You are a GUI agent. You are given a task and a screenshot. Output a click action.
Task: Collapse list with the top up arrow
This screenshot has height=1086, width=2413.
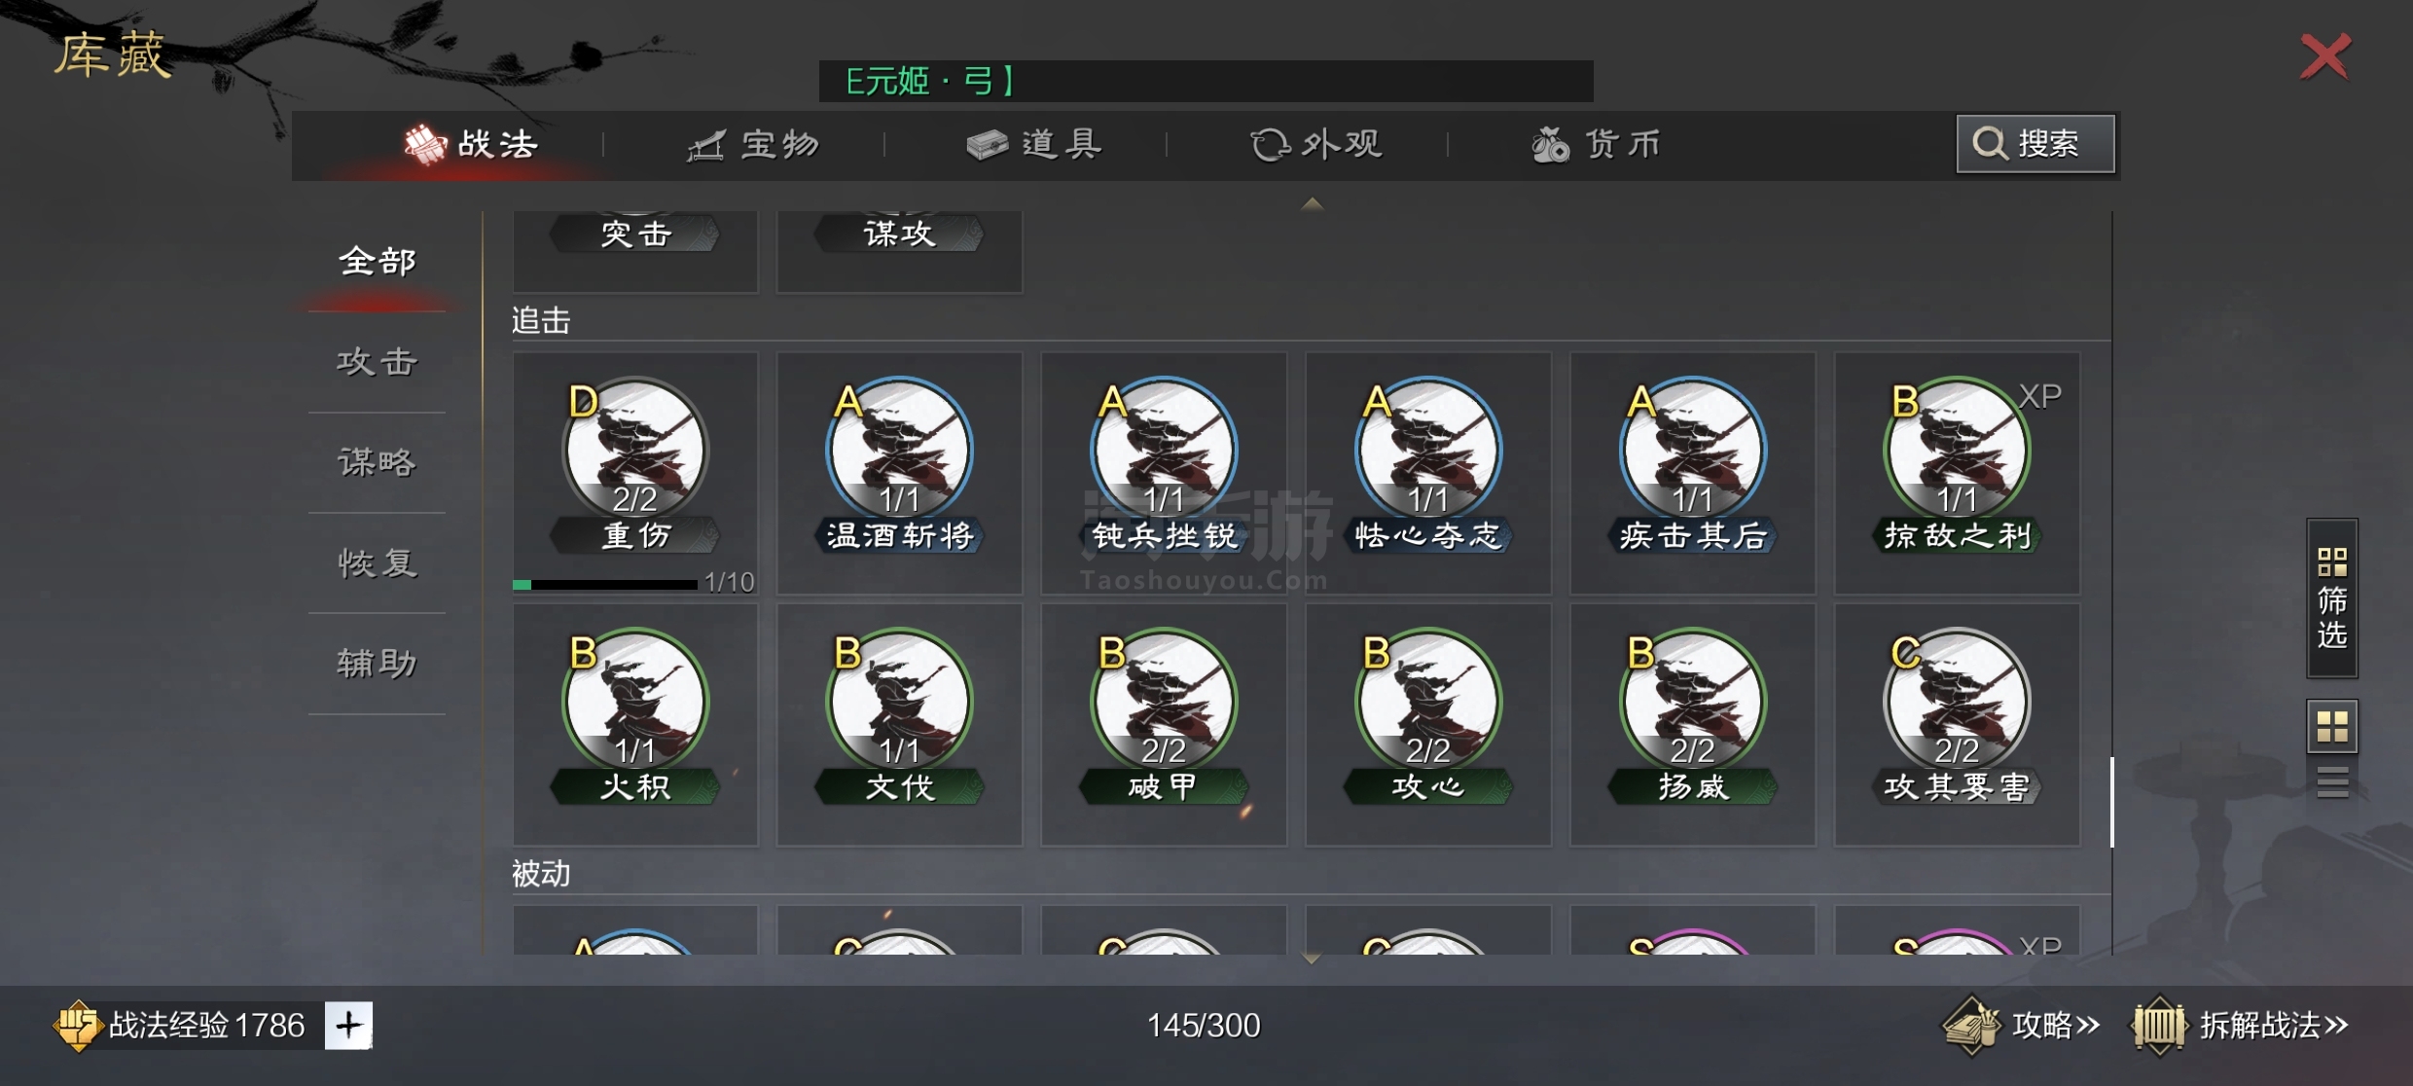[1312, 203]
